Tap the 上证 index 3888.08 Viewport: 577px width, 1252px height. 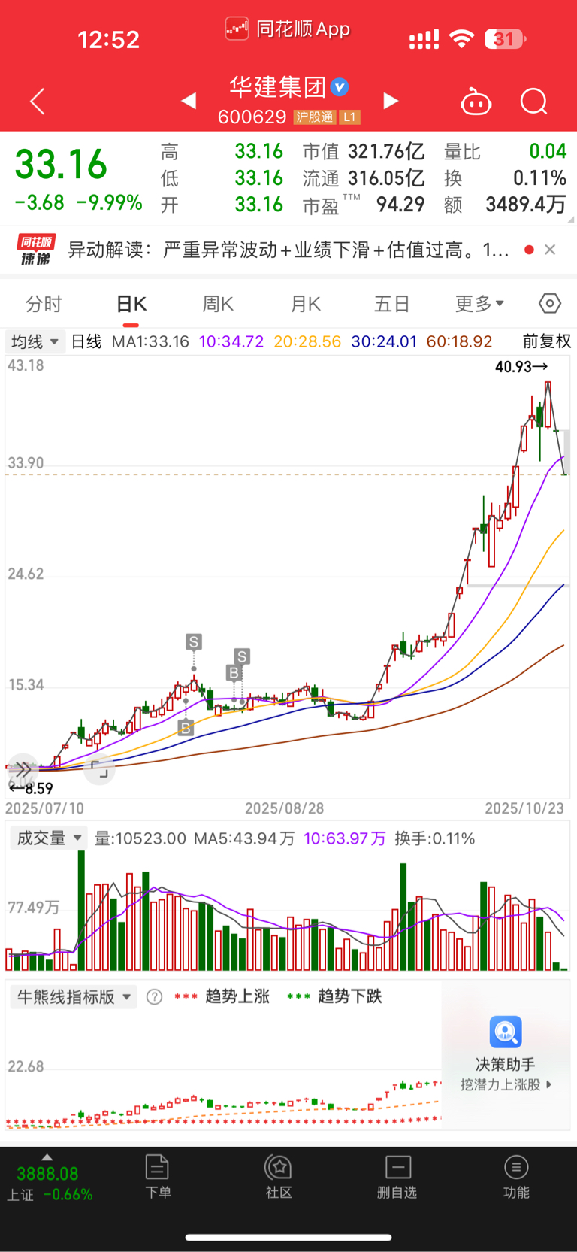pyautogui.click(x=47, y=1174)
